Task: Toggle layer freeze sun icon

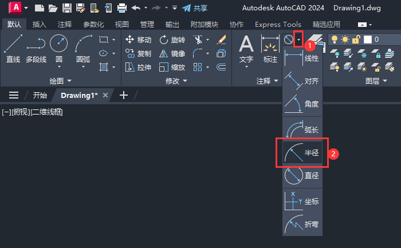Action: coord(345,40)
